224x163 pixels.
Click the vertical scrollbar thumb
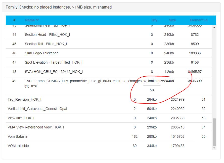click(x=214, y=132)
